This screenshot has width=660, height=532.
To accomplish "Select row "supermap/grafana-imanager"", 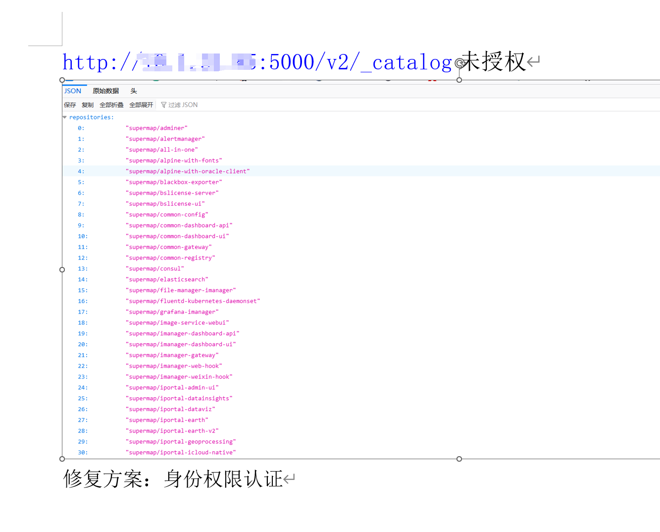I will (361, 312).
